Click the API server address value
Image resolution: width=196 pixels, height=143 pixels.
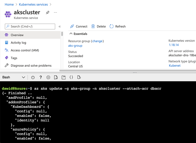pyautogui.click(x=182, y=55)
